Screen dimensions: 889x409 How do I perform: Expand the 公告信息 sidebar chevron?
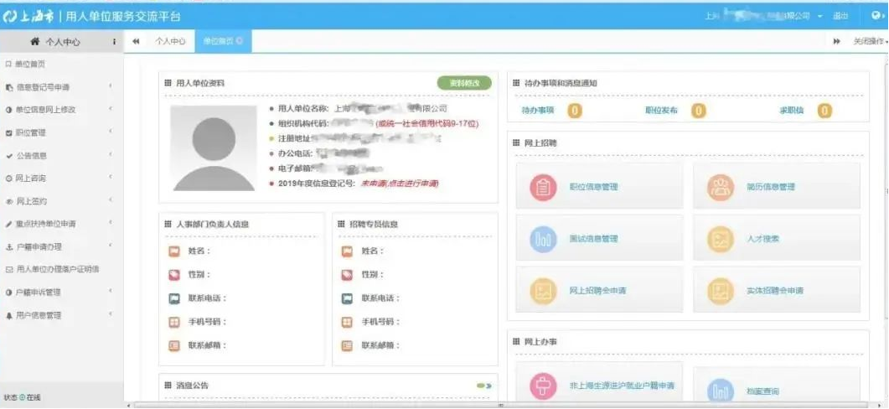click(x=110, y=155)
